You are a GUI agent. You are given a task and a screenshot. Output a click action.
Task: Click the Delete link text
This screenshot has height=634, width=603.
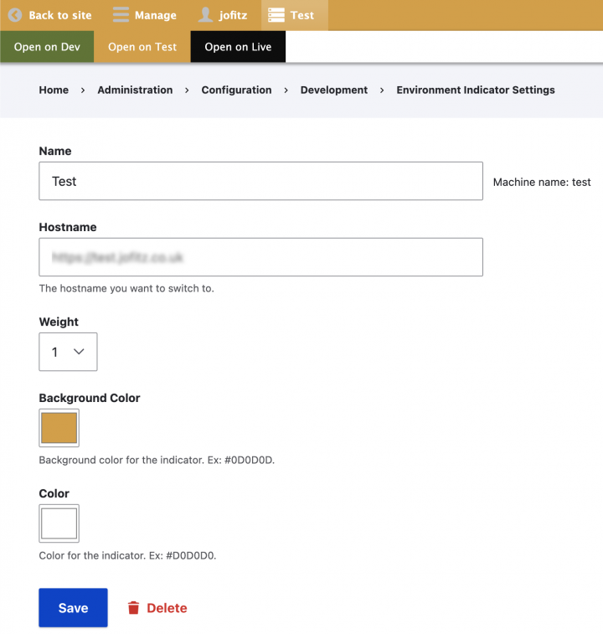point(167,608)
